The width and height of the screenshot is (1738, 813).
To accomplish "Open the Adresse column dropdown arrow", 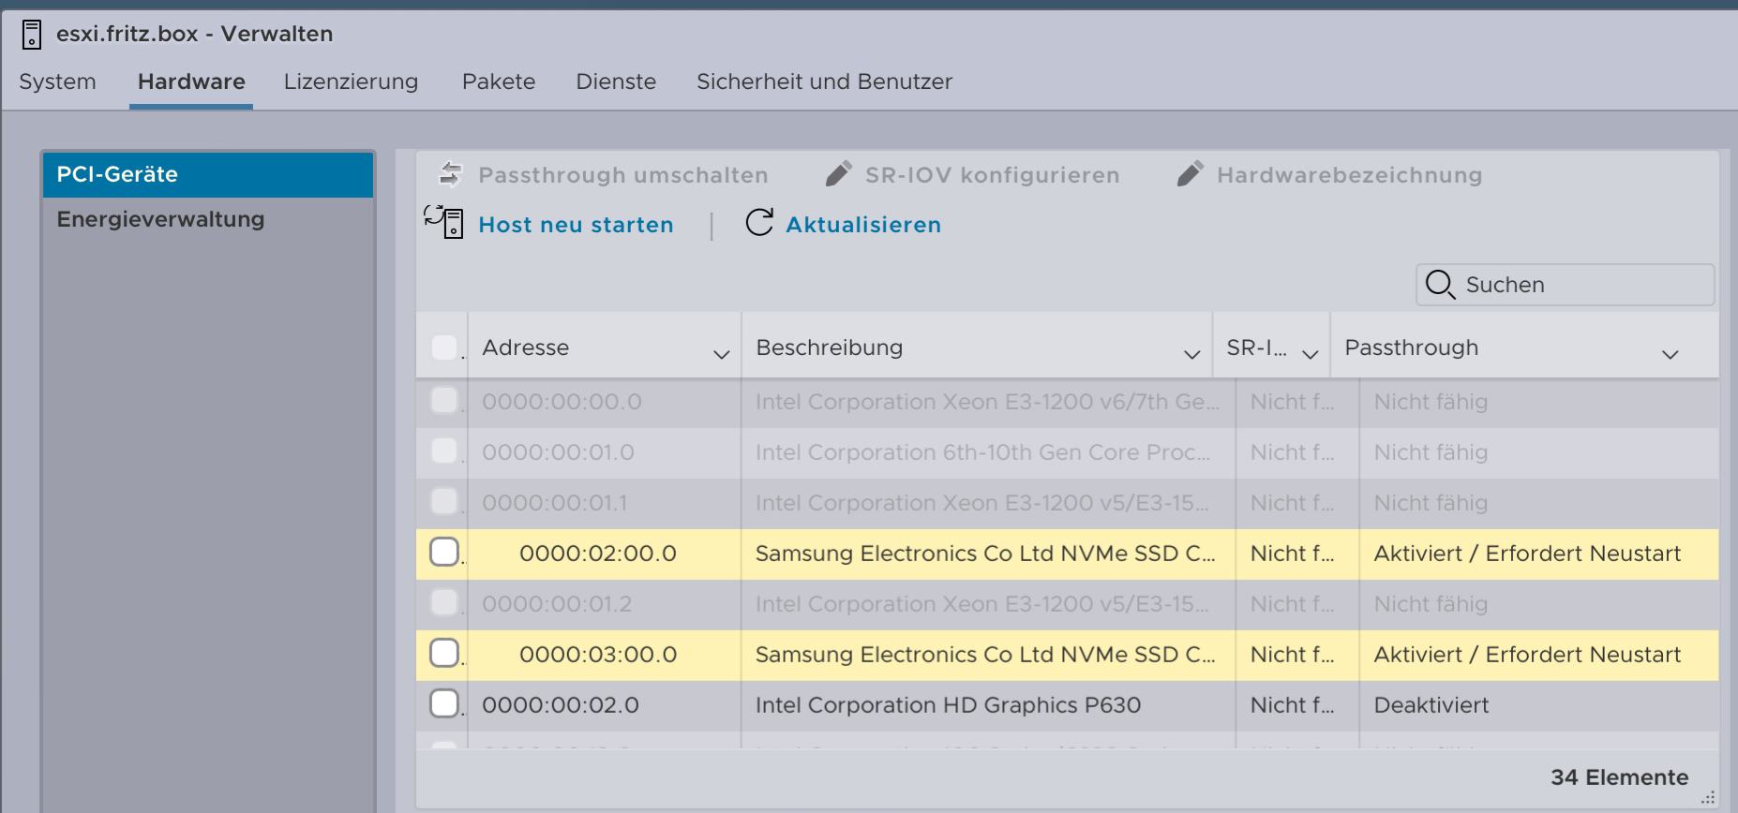I will pyautogui.click(x=721, y=354).
